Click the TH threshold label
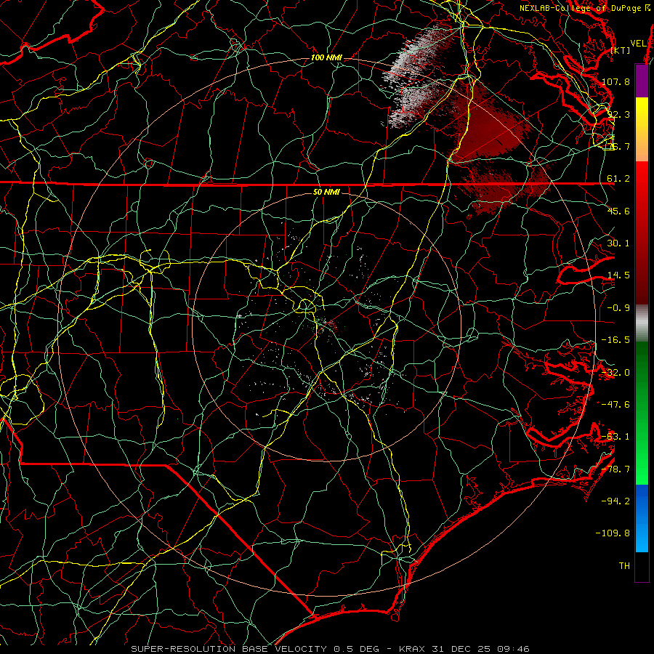This screenshot has height=654, width=654. [624, 566]
